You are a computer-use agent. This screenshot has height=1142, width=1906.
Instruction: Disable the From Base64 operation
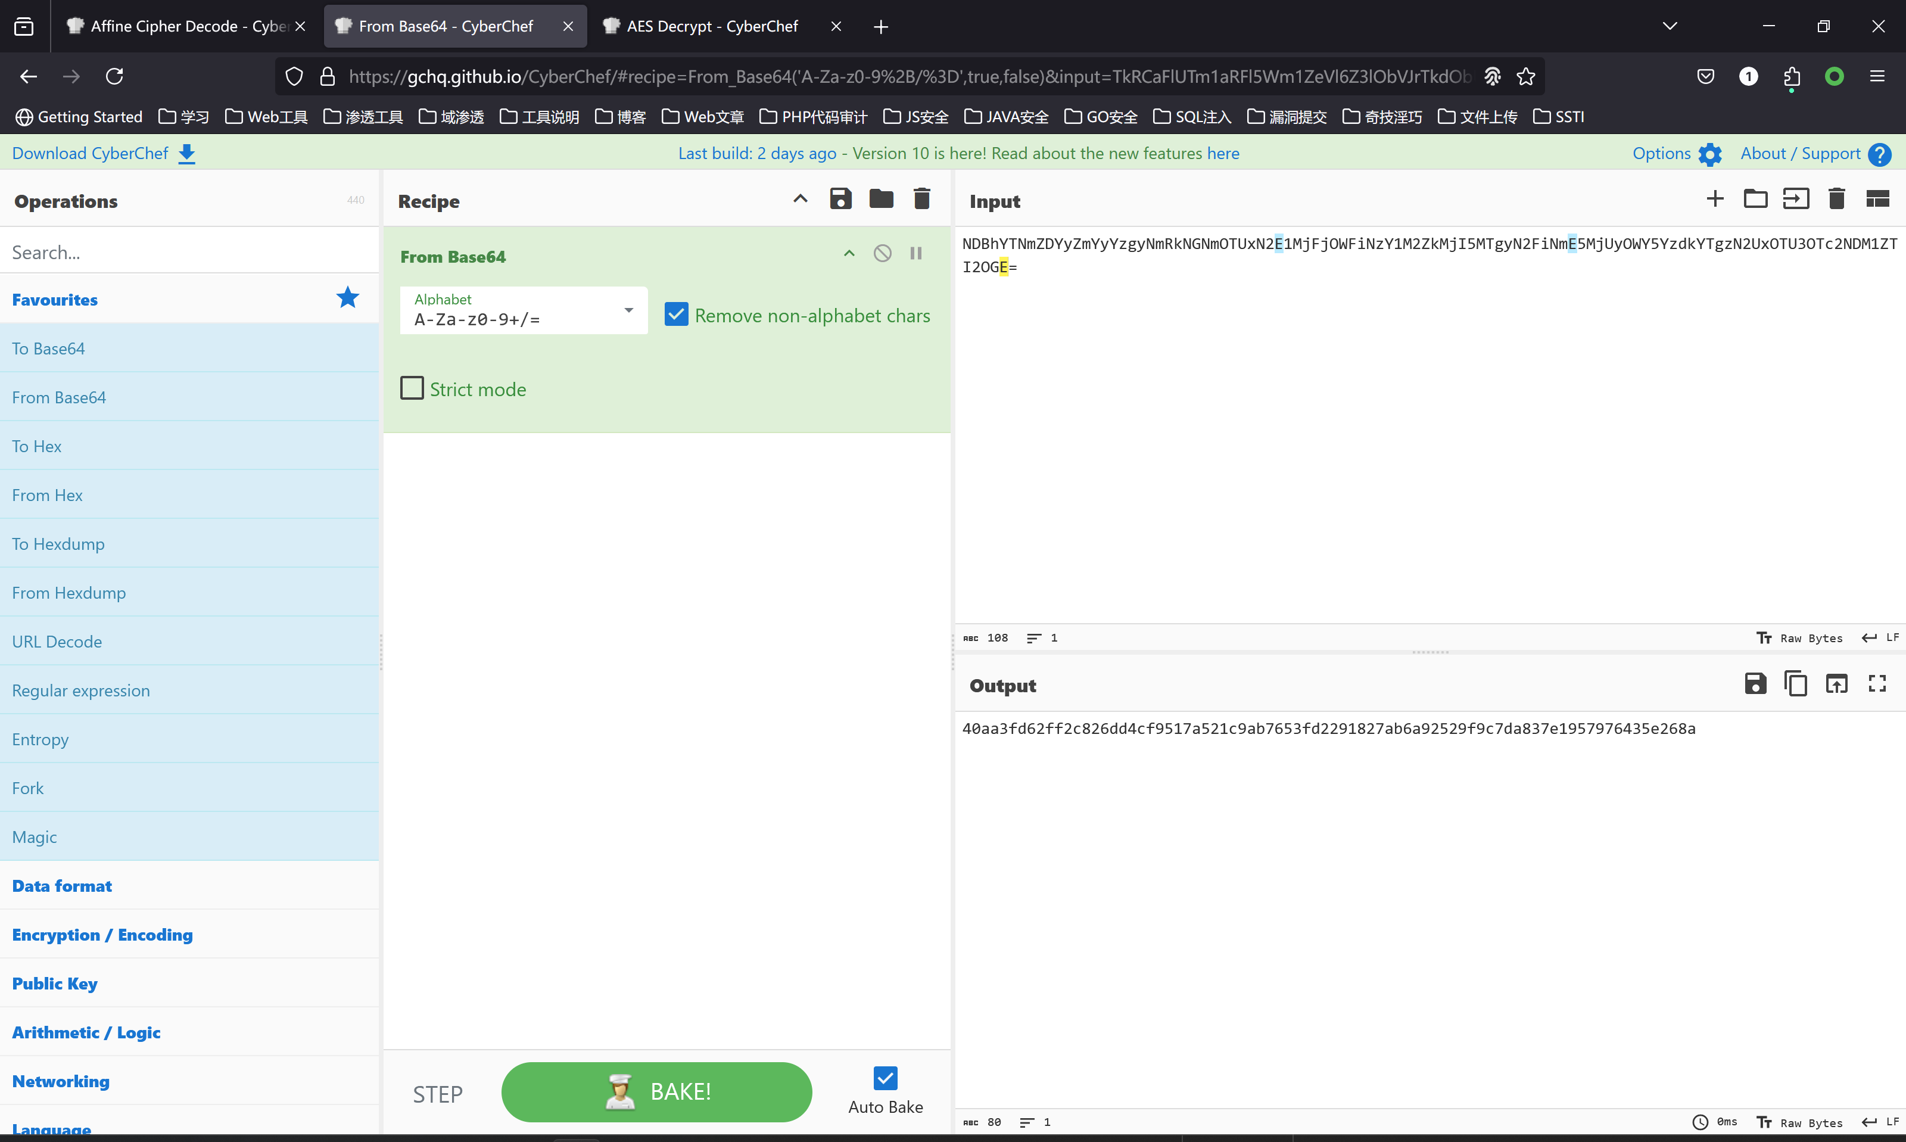pos(882,254)
